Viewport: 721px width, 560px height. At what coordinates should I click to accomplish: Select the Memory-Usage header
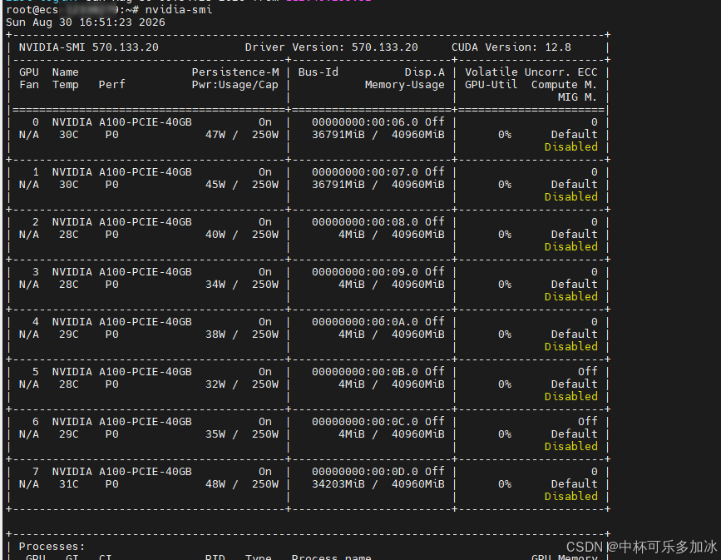(x=405, y=85)
